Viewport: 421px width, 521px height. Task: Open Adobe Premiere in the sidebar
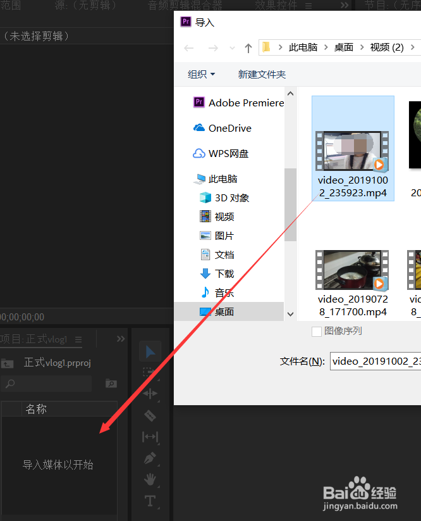[x=238, y=103]
